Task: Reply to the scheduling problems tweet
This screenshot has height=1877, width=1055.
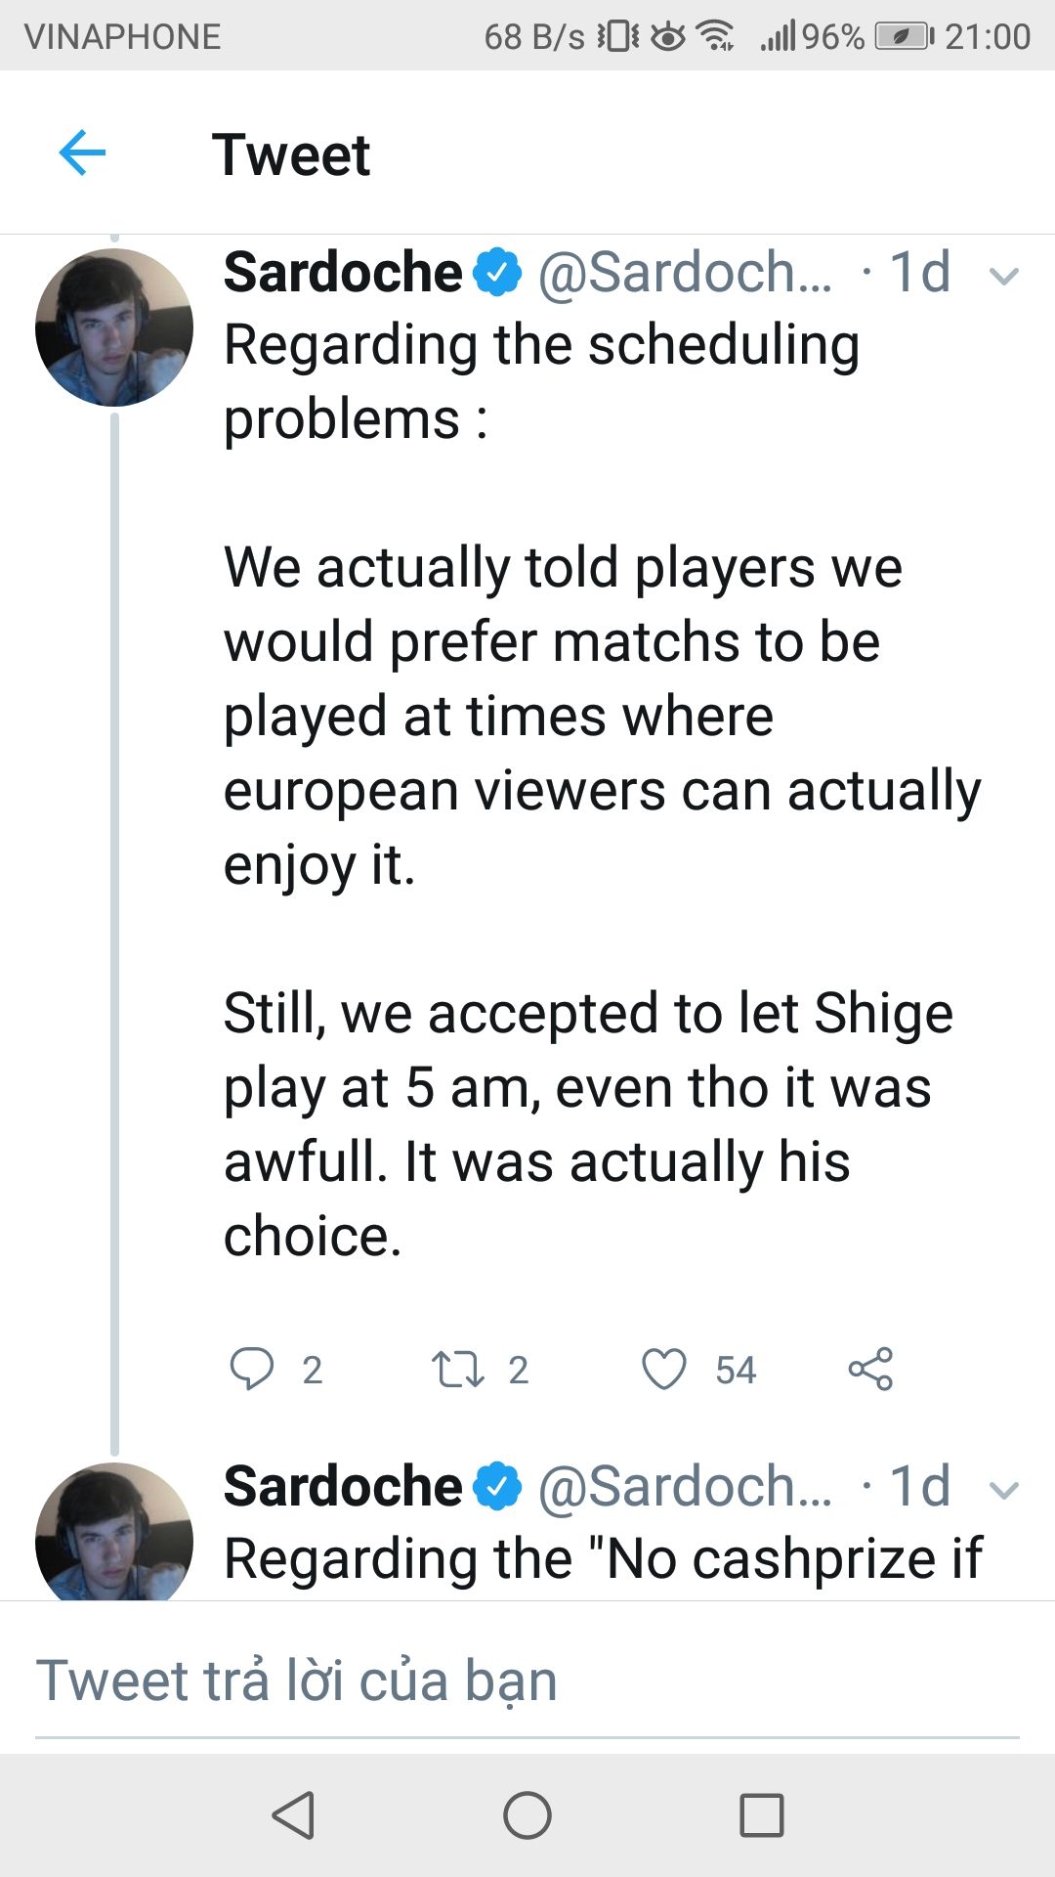Action: (252, 1369)
